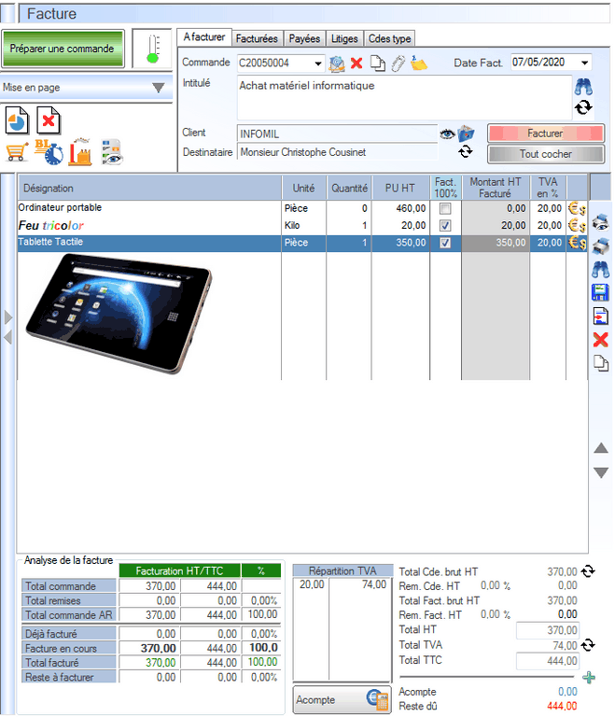Image resolution: width=615 pixels, height=717 pixels.
Task: Click the red X delete icon beside Commande
Action: (x=356, y=63)
